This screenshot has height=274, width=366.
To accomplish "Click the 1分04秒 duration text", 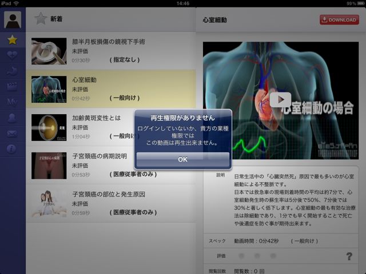I will pyautogui.click(x=81, y=136).
